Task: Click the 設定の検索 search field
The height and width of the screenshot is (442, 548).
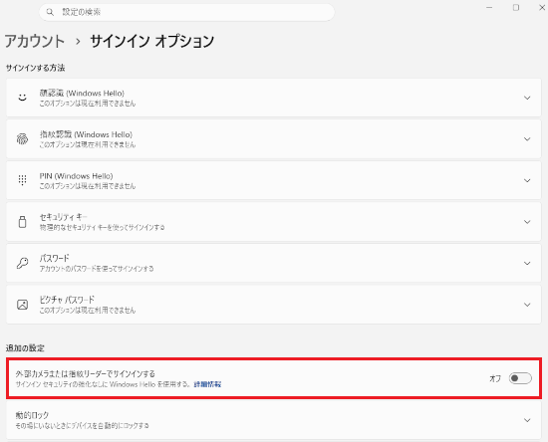Action: (186, 12)
